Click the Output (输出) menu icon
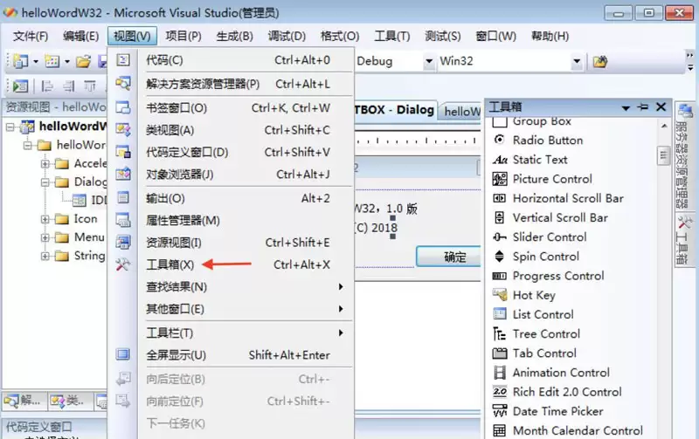Screen dimensions: 699x439 pyautogui.click(x=123, y=198)
